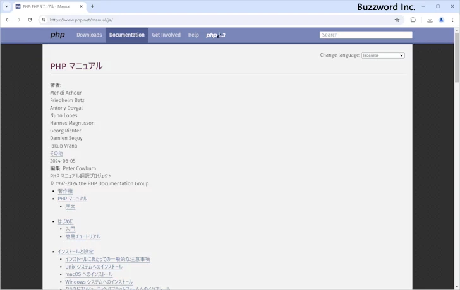The width and height of the screenshot is (460, 290).
Task: Open the はじめに link
Action: click(x=66, y=221)
